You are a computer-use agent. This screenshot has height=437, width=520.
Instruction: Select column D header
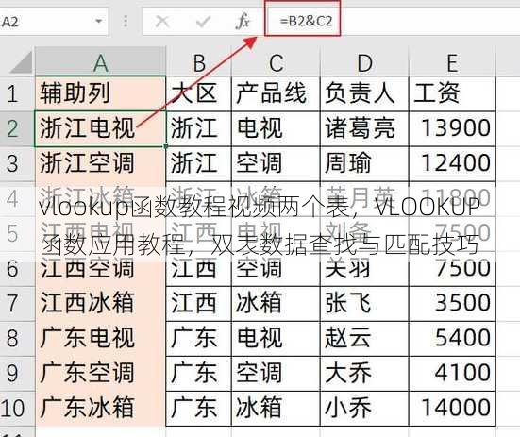(364, 62)
